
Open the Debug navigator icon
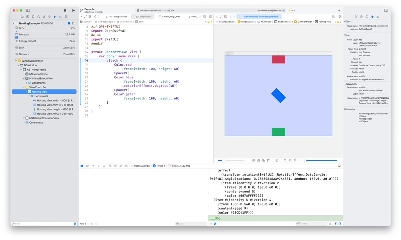click(55, 17)
